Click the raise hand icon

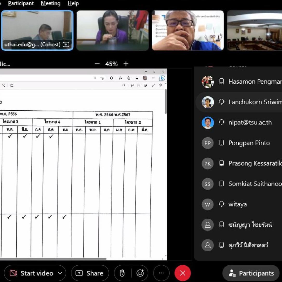point(122,273)
